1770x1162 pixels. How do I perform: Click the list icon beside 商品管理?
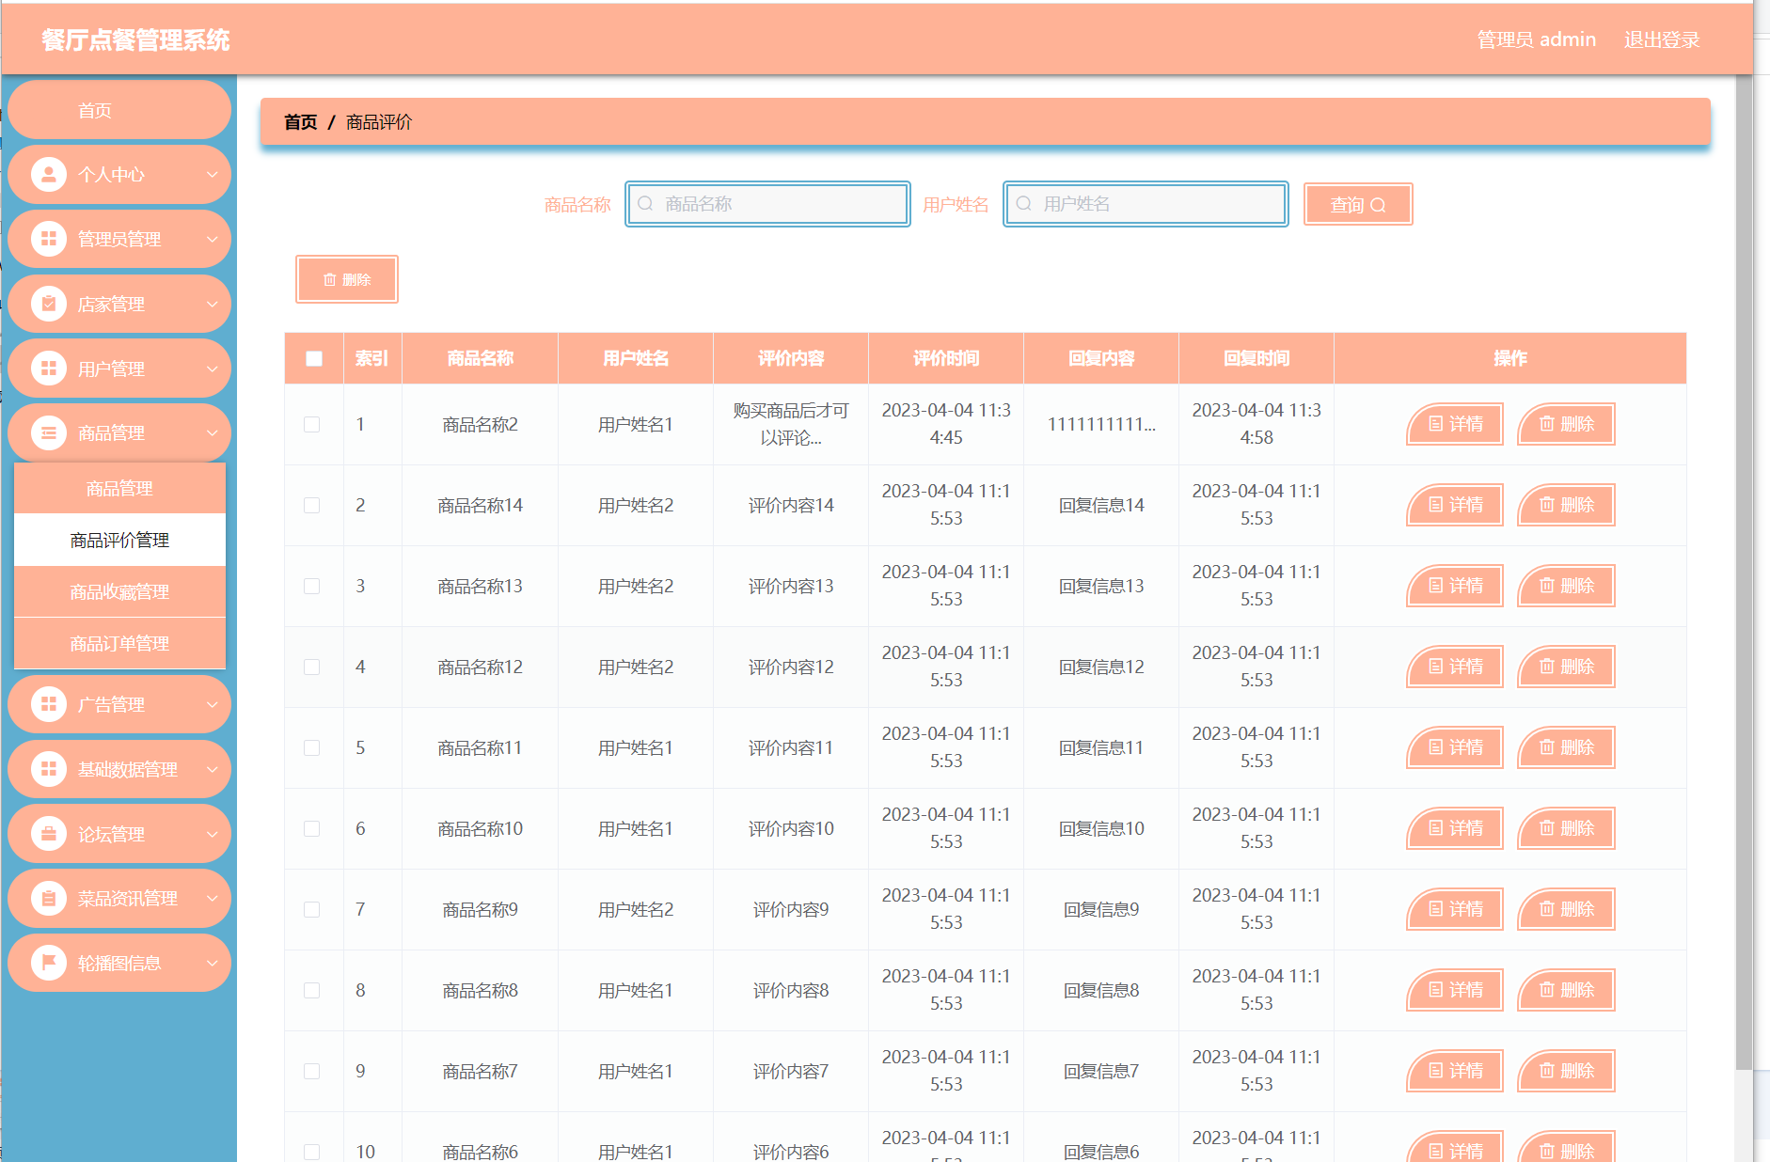pos(49,433)
